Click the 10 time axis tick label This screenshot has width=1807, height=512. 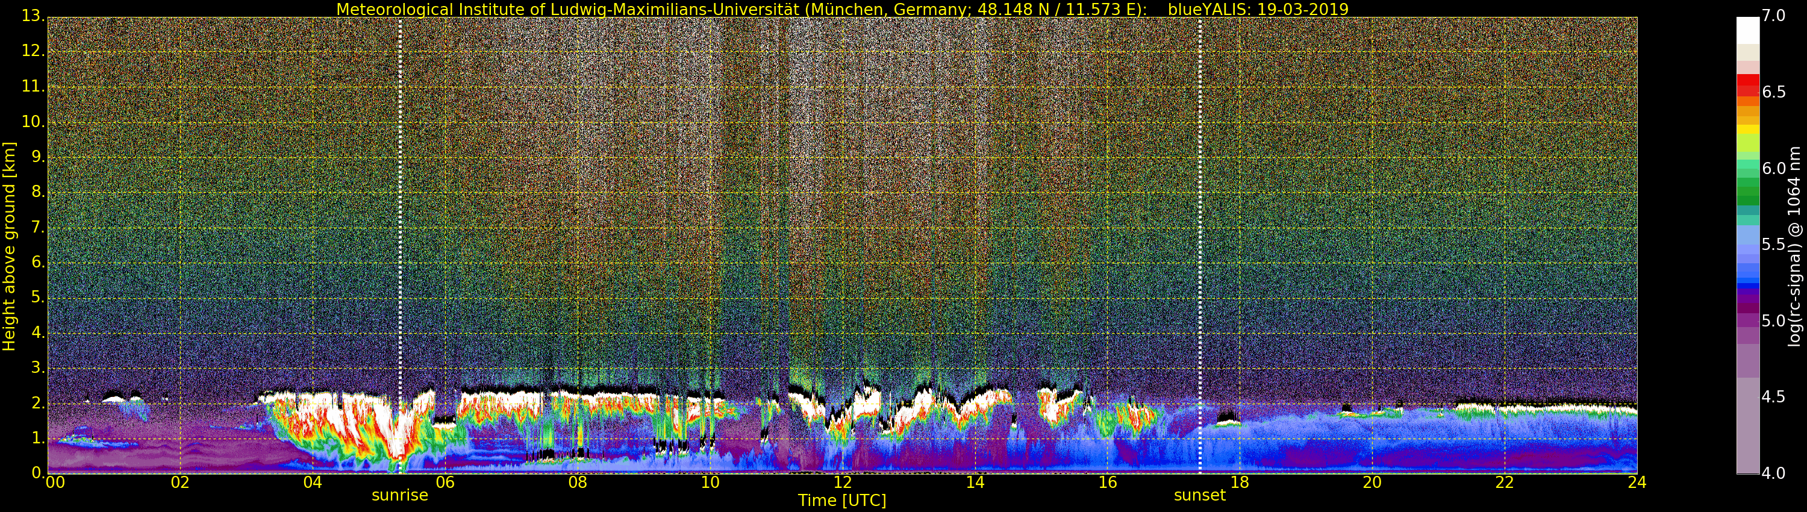(x=710, y=482)
